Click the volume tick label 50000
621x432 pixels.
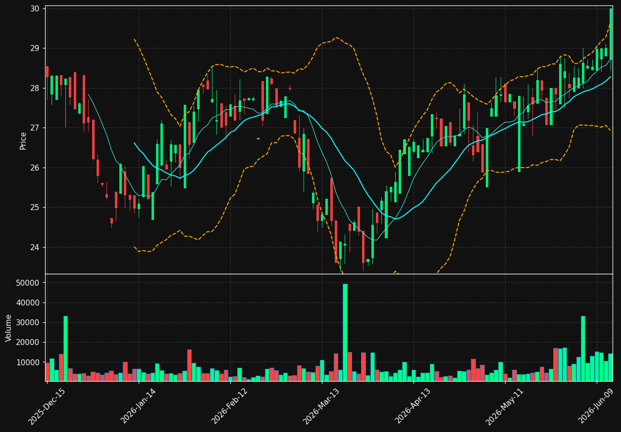point(28,283)
